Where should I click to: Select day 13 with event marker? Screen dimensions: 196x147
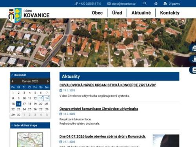(x=41, y=98)
